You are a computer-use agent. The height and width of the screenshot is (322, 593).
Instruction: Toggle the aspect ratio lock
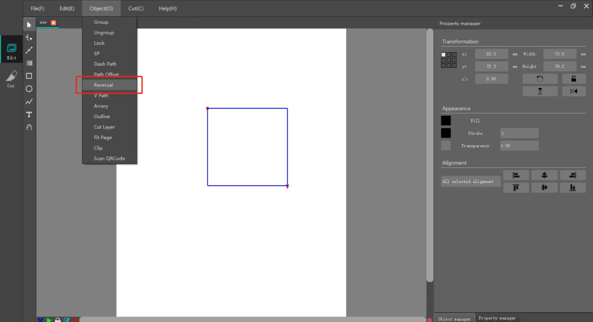coord(574,79)
